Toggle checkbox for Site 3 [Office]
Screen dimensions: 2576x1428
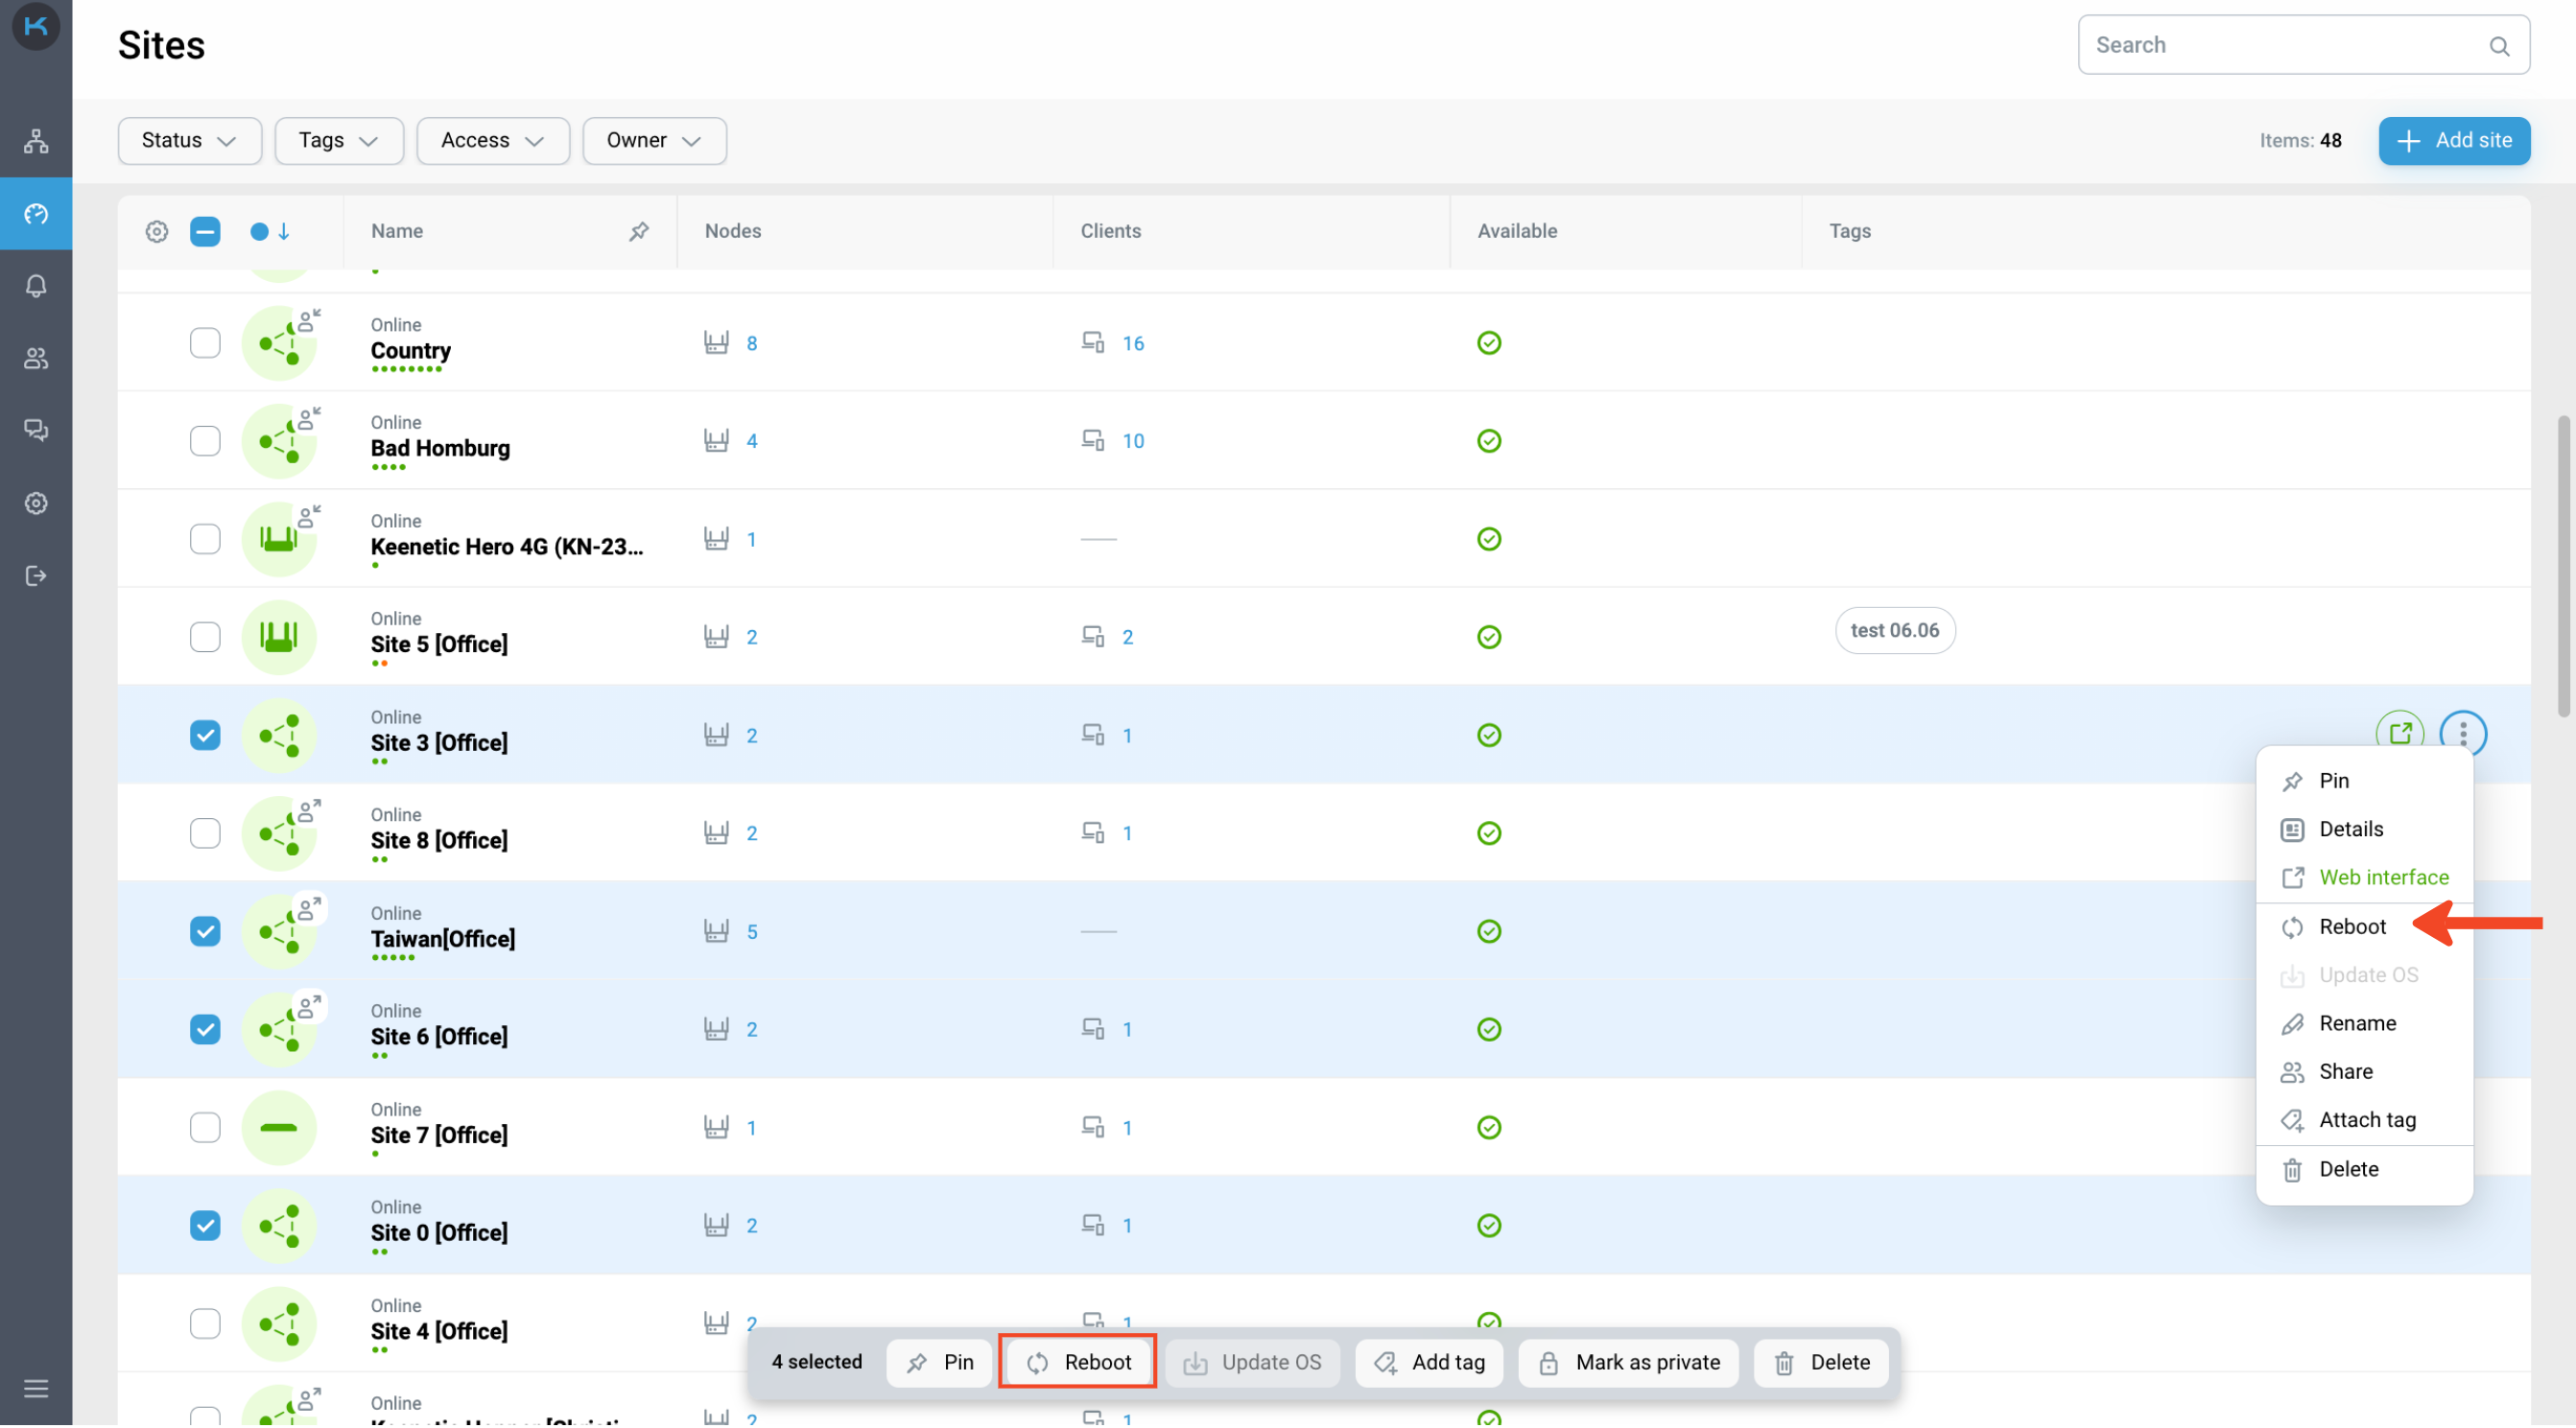(204, 736)
